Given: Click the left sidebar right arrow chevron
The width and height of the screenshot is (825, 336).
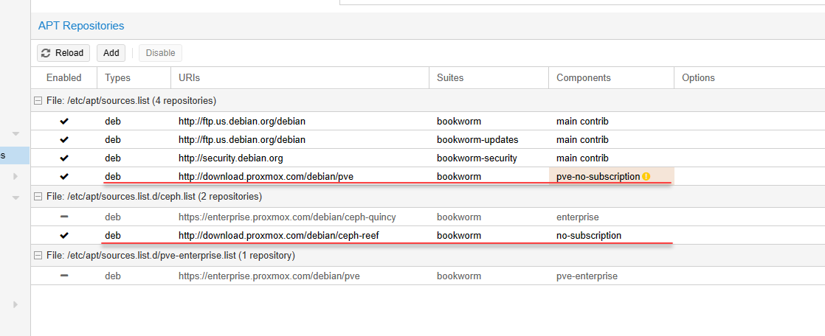Looking at the screenshot, I should pyautogui.click(x=15, y=176).
